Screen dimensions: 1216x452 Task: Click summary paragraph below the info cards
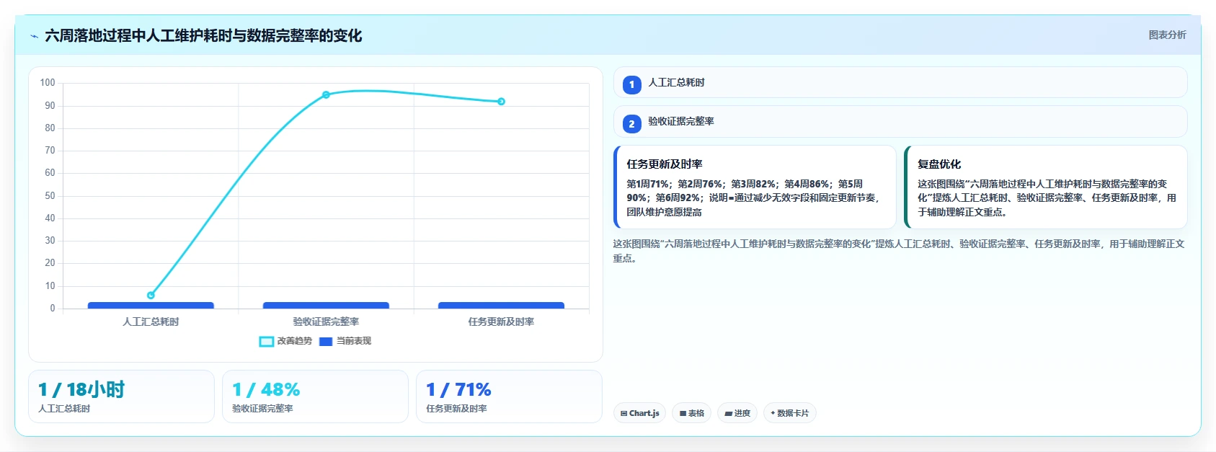900,251
